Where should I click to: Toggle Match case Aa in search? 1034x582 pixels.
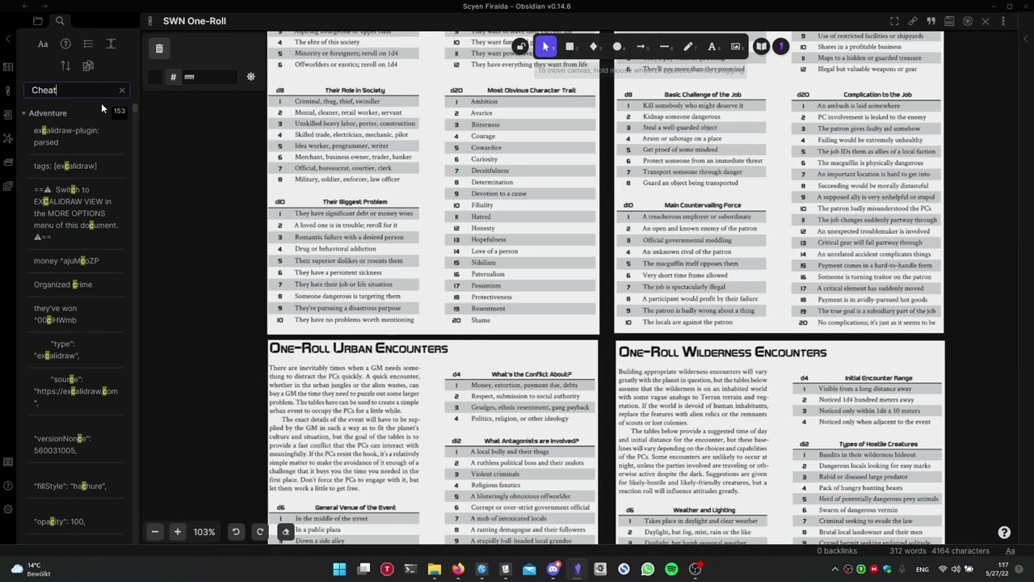point(43,44)
